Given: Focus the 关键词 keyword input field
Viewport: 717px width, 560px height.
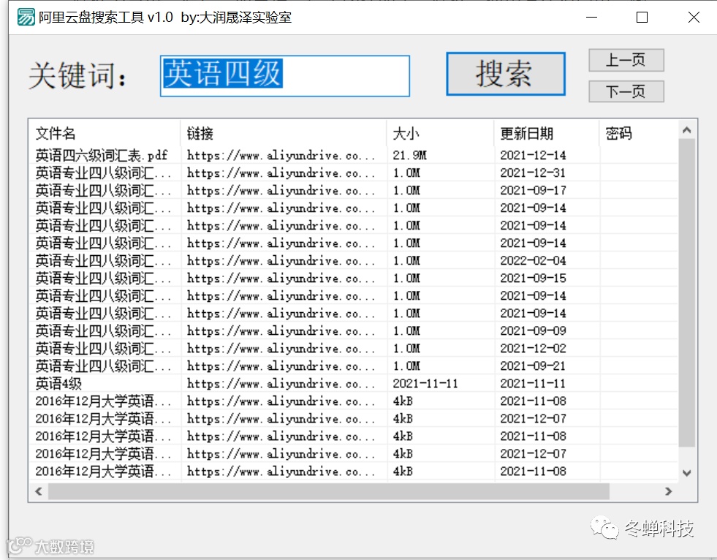Looking at the screenshot, I should (x=284, y=75).
